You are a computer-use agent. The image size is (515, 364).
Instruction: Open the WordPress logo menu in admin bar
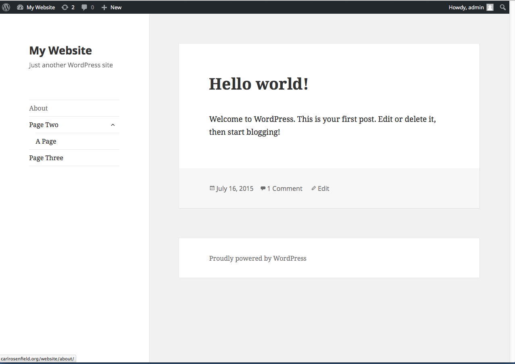pos(6,7)
